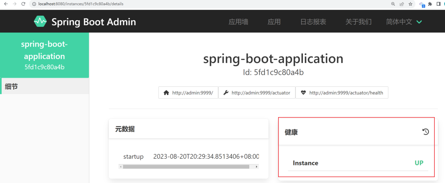Click 'Id: 5fd1c9c80a4b' under the main title

[x=273, y=72]
